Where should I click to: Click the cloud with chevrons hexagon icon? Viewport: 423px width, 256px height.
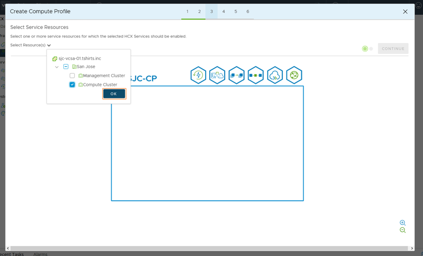tap(275, 75)
